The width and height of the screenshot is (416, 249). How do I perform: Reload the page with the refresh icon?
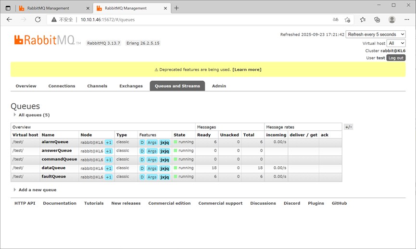point(38,20)
